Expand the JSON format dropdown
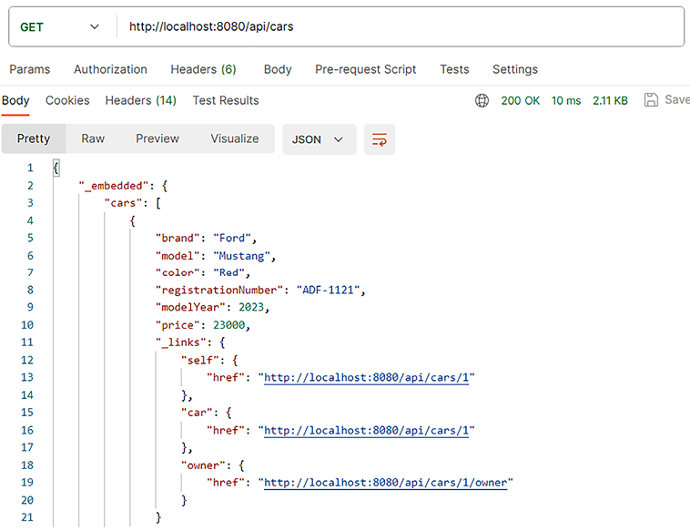Screen dimensions: 690x531 point(319,139)
